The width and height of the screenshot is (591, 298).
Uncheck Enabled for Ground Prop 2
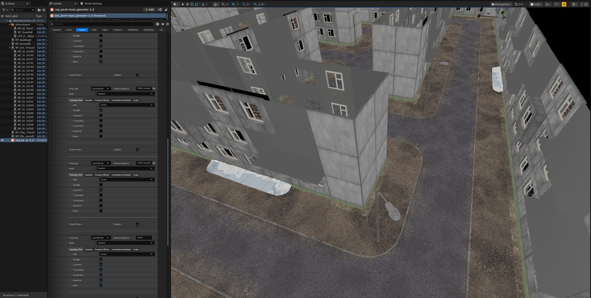click(137, 75)
